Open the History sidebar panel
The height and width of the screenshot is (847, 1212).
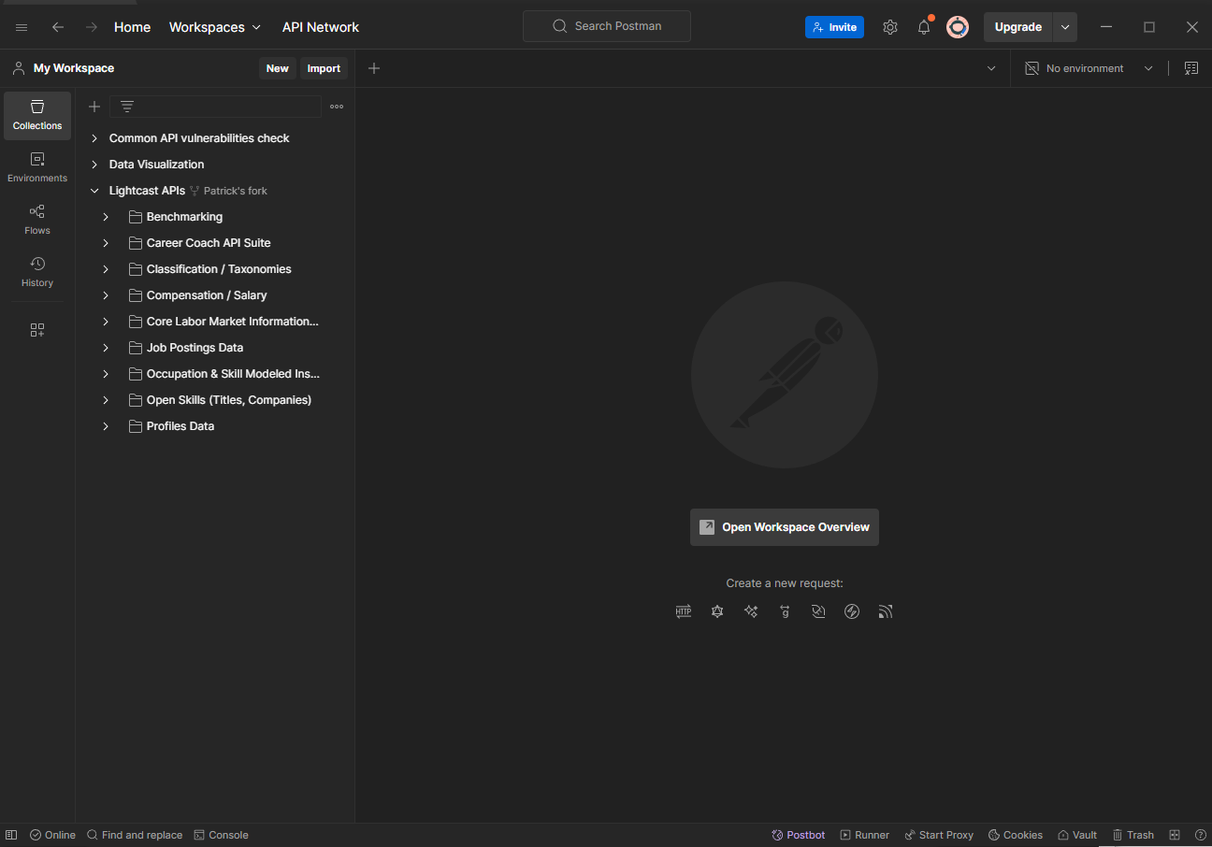[37, 272]
